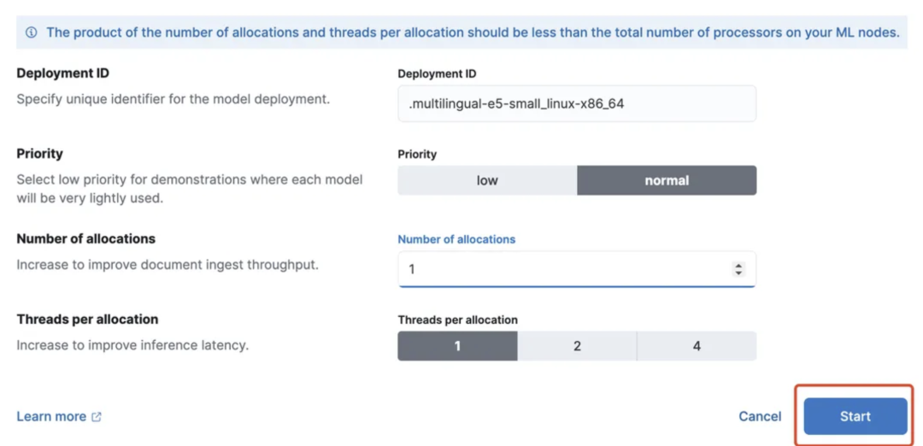The width and height of the screenshot is (923, 446).
Task: Click the blue Number of allocations field label
Action: tap(456, 239)
